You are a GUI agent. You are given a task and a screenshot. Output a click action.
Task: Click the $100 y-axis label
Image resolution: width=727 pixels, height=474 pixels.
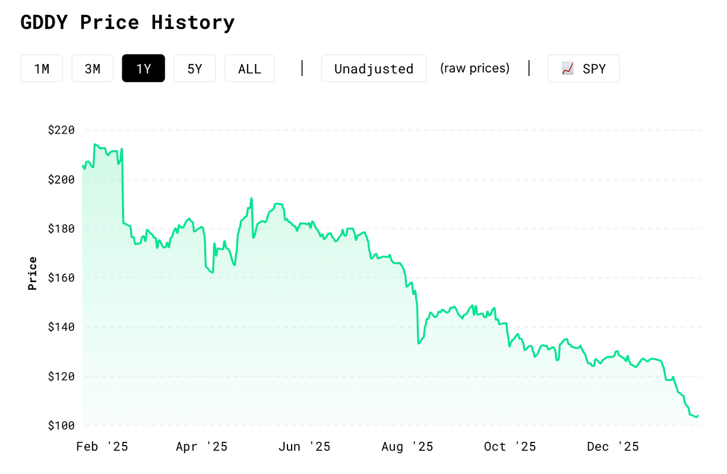[61, 425]
